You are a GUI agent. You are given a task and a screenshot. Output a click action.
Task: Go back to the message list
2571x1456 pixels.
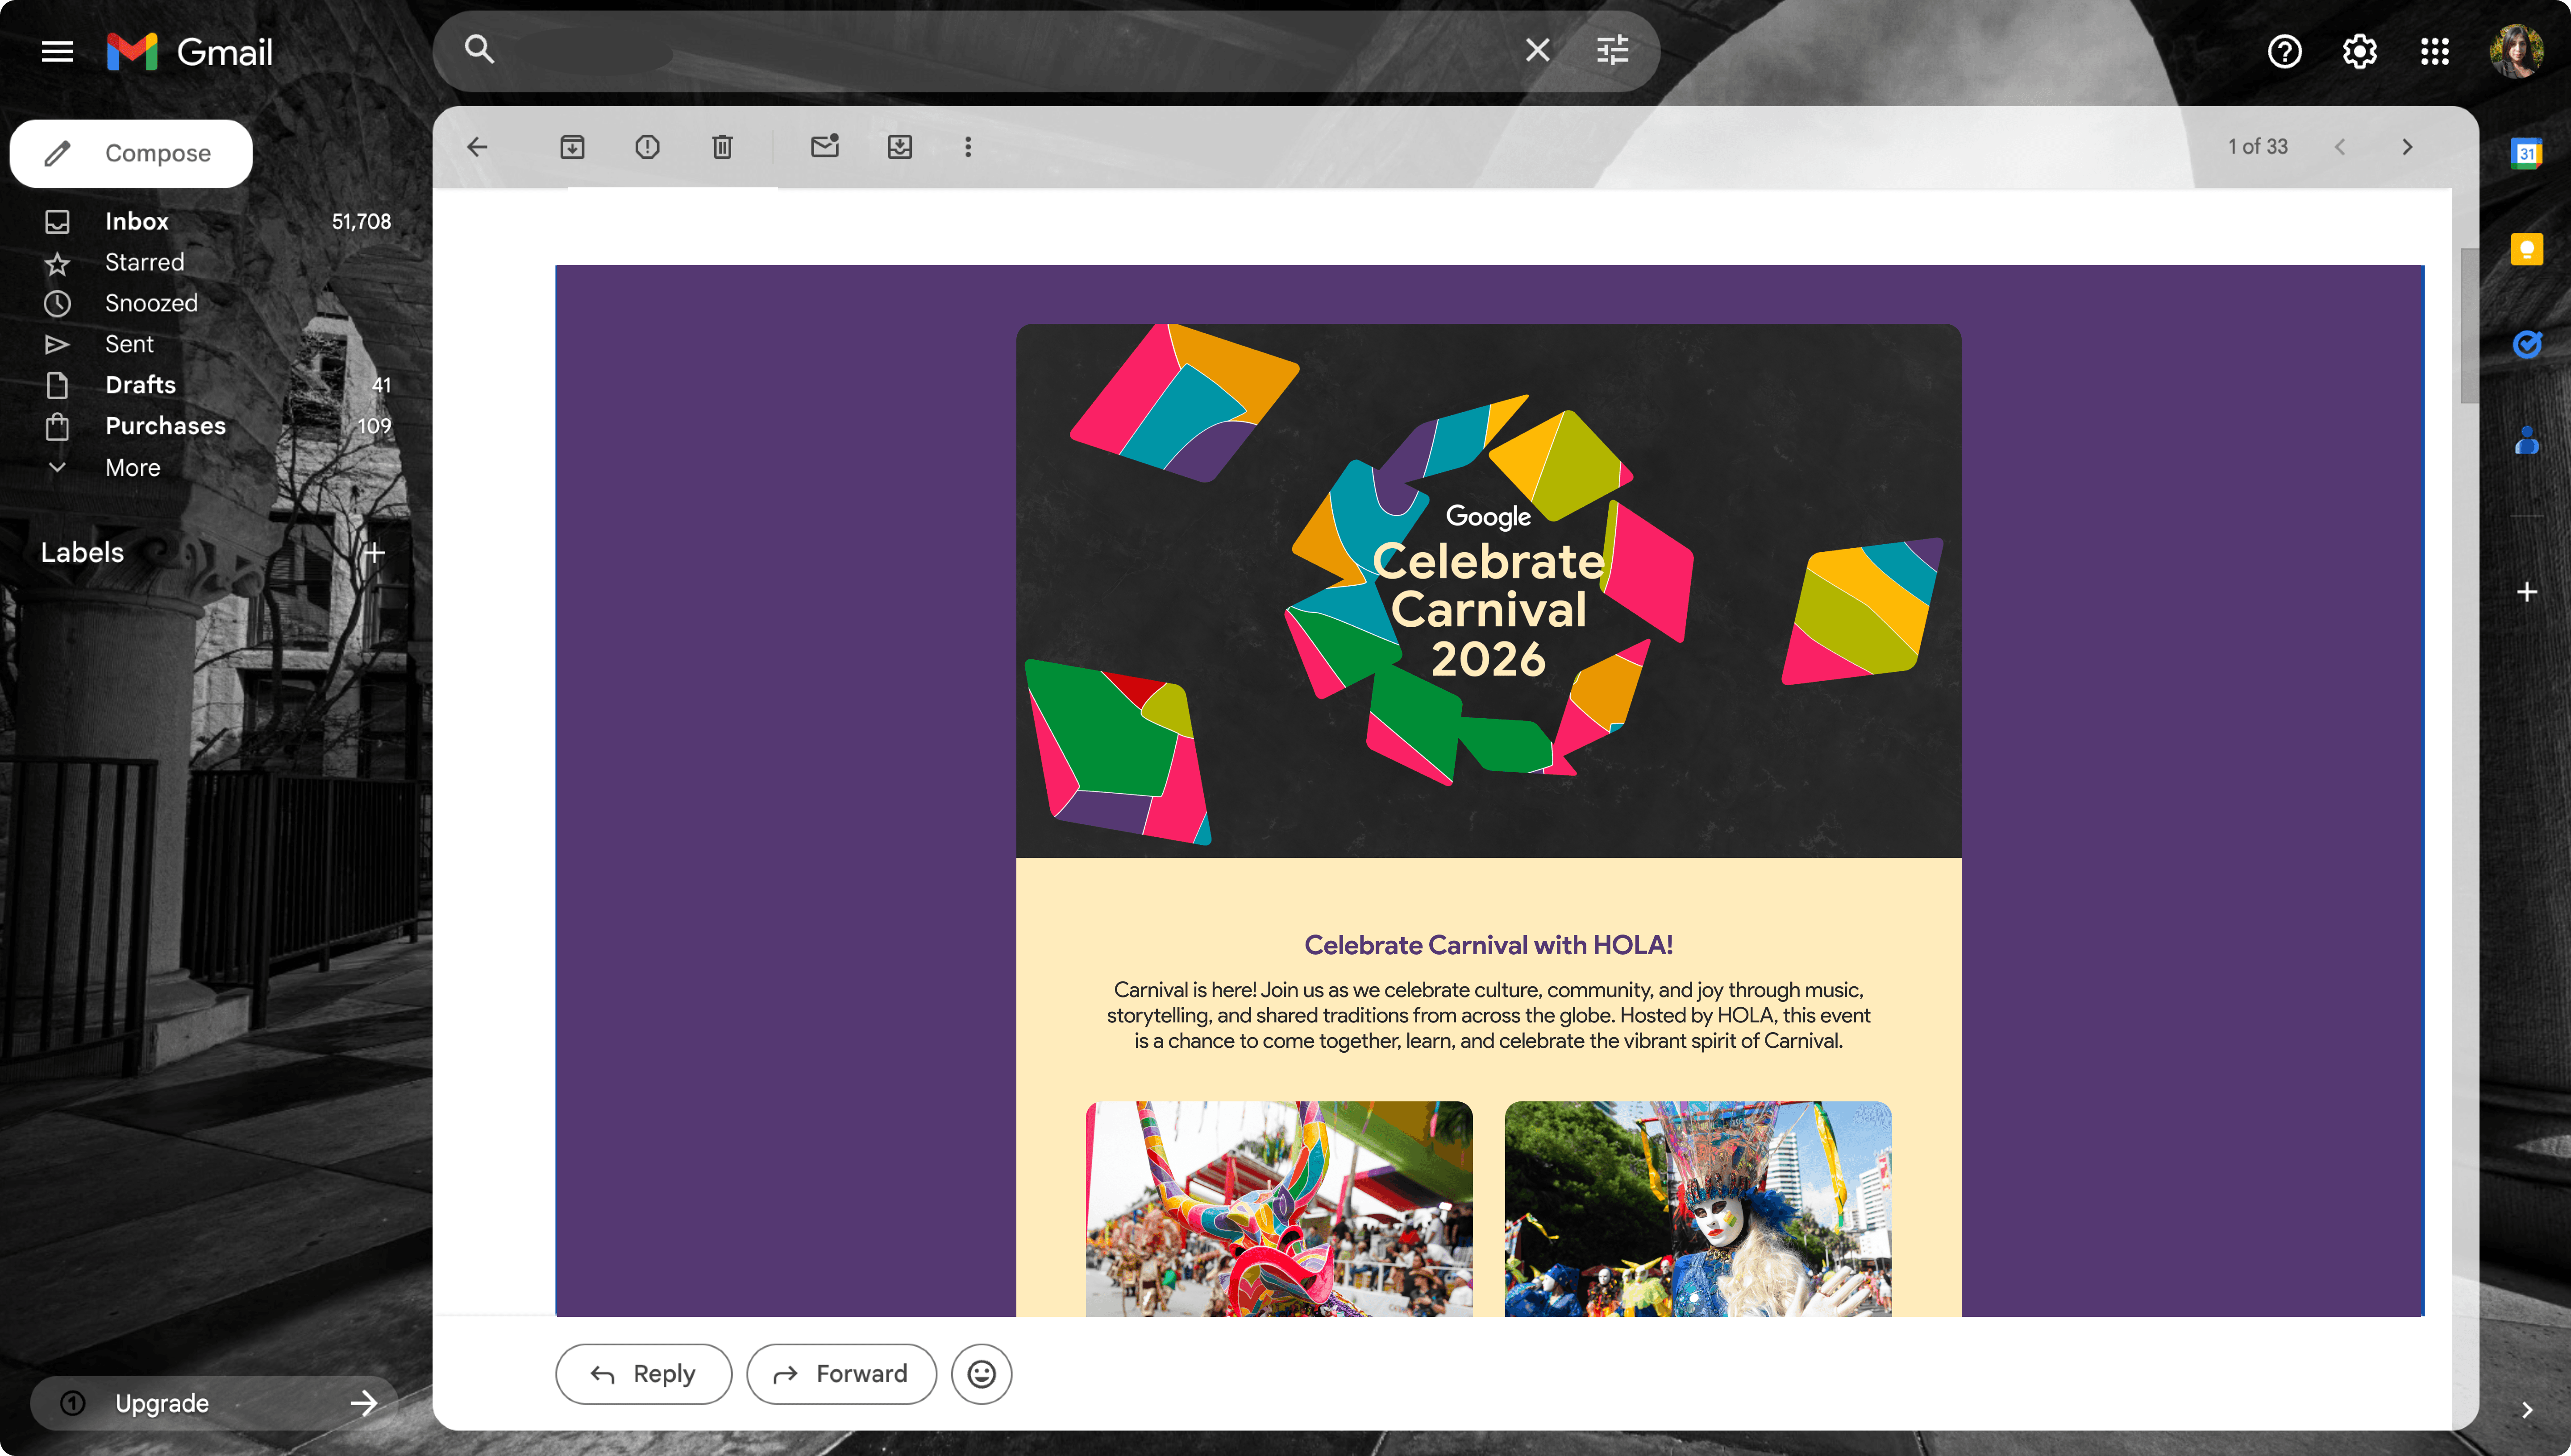coord(477,147)
